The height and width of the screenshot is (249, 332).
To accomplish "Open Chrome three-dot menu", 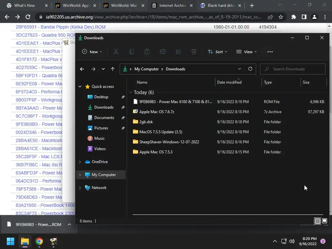I will 325,17.
